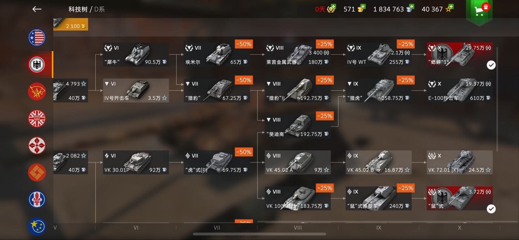
Task: Open the “猎豹” tier VII tank destroyer
Action: [217, 90]
